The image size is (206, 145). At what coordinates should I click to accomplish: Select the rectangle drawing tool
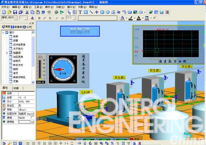coord(86,12)
